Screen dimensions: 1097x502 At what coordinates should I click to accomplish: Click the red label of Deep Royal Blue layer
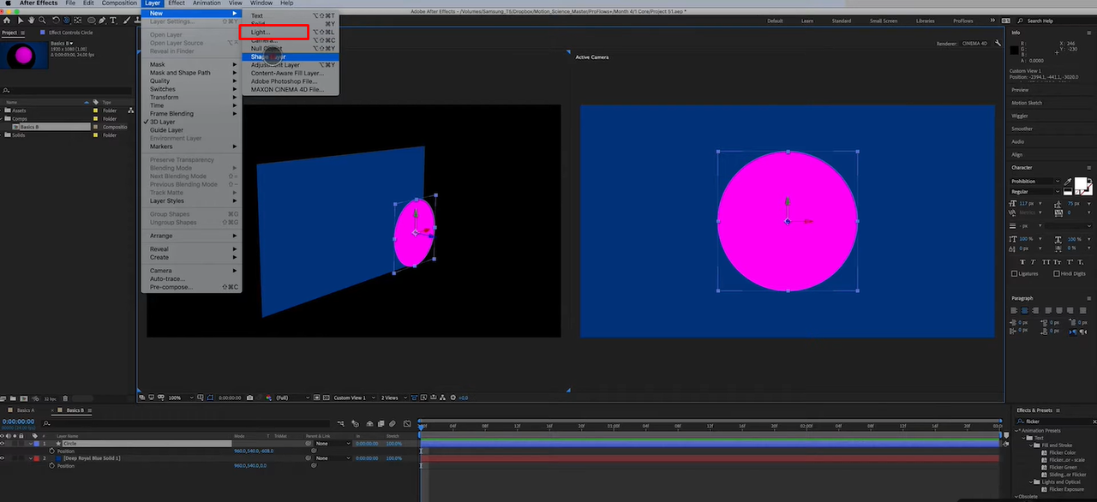click(36, 458)
